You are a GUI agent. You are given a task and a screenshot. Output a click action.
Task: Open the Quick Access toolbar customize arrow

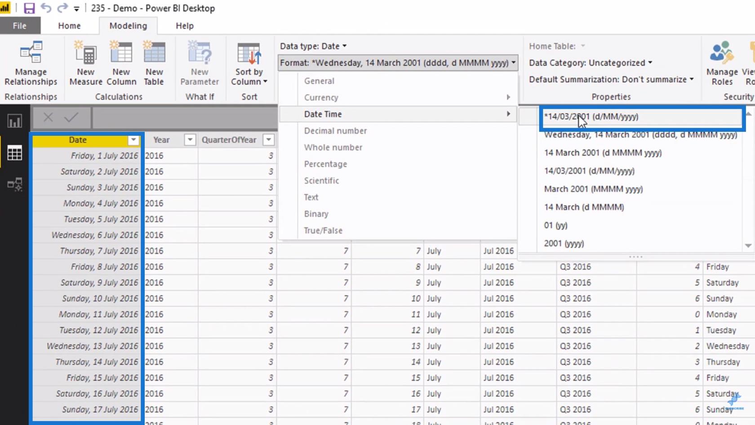point(76,9)
